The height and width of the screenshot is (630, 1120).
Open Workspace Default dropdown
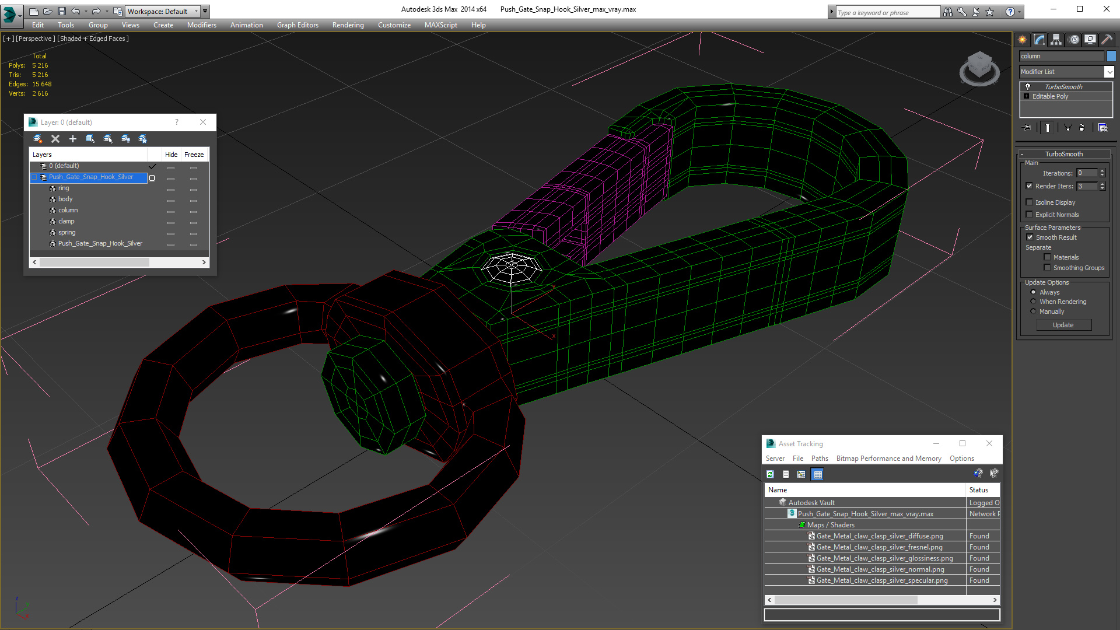pos(197,11)
